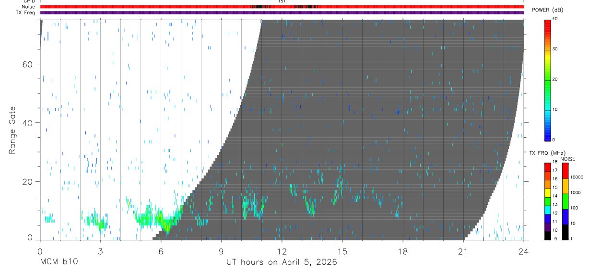This screenshot has width=589, height=272.
Task: Click the "18" tick label in TX FRQ legend
Action: tap(555, 162)
